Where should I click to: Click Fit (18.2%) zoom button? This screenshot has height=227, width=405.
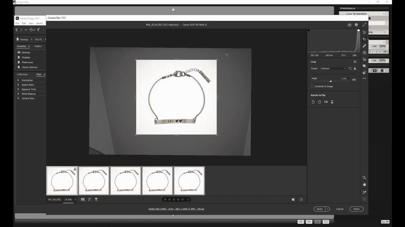[55, 199]
